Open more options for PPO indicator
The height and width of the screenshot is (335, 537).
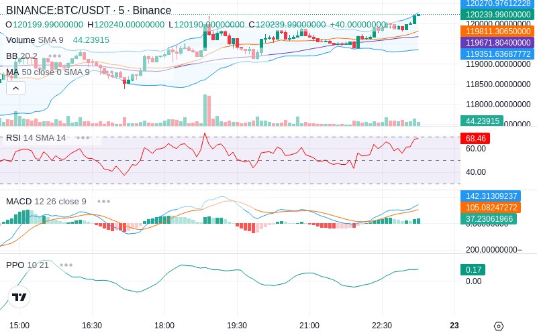coord(66,265)
